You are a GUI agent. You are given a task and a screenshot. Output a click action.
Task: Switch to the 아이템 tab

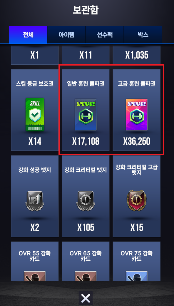click(x=66, y=35)
